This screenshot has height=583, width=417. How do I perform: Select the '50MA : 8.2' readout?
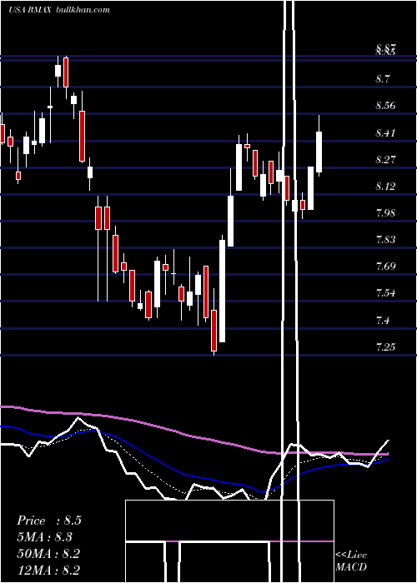pos(48,553)
